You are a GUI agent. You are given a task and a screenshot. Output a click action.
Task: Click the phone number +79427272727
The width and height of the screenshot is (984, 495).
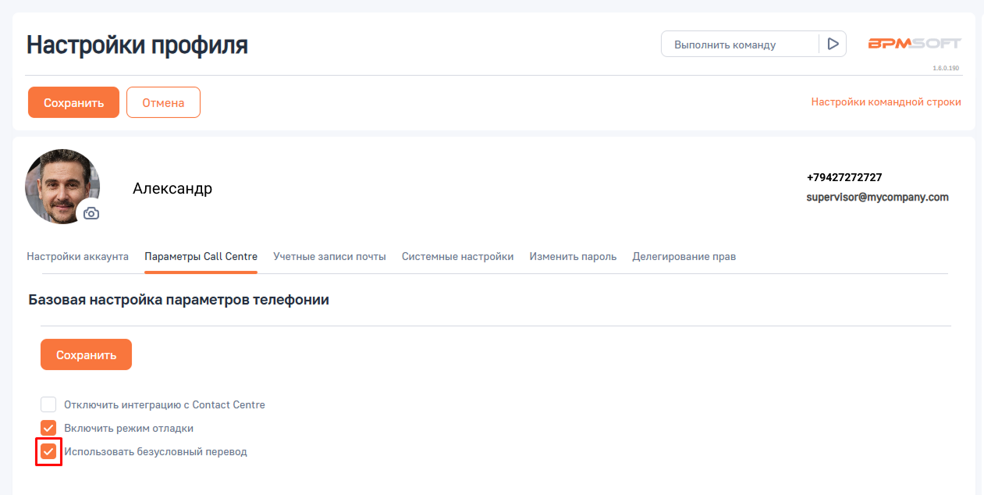click(844, 177)
